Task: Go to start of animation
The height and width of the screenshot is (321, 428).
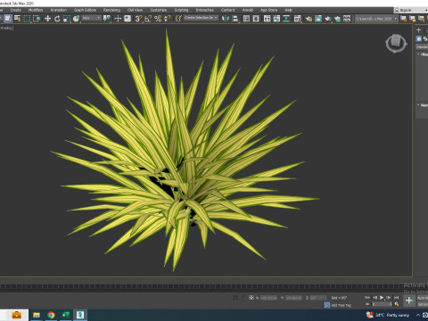Action: [x=367, y=298]
